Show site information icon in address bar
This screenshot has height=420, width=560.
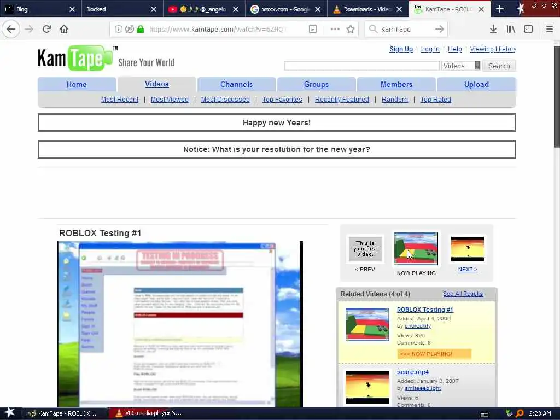click(x=118, y=30)
